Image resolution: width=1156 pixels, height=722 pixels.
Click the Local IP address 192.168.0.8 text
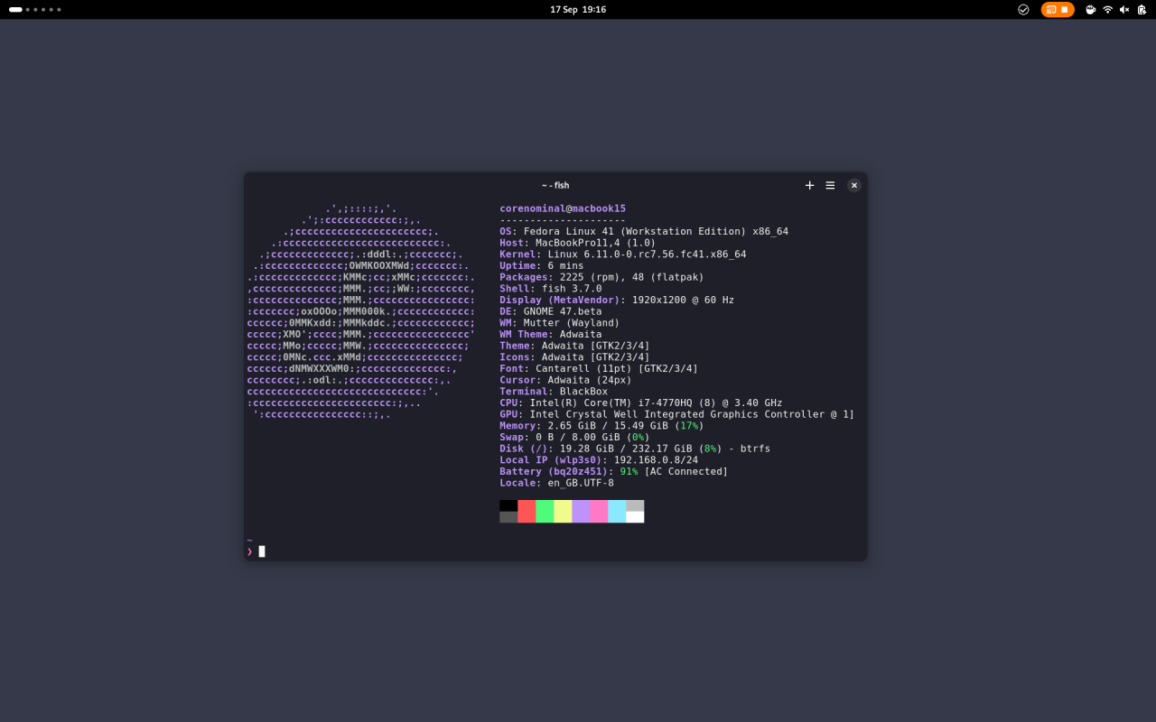pos(648,459)
